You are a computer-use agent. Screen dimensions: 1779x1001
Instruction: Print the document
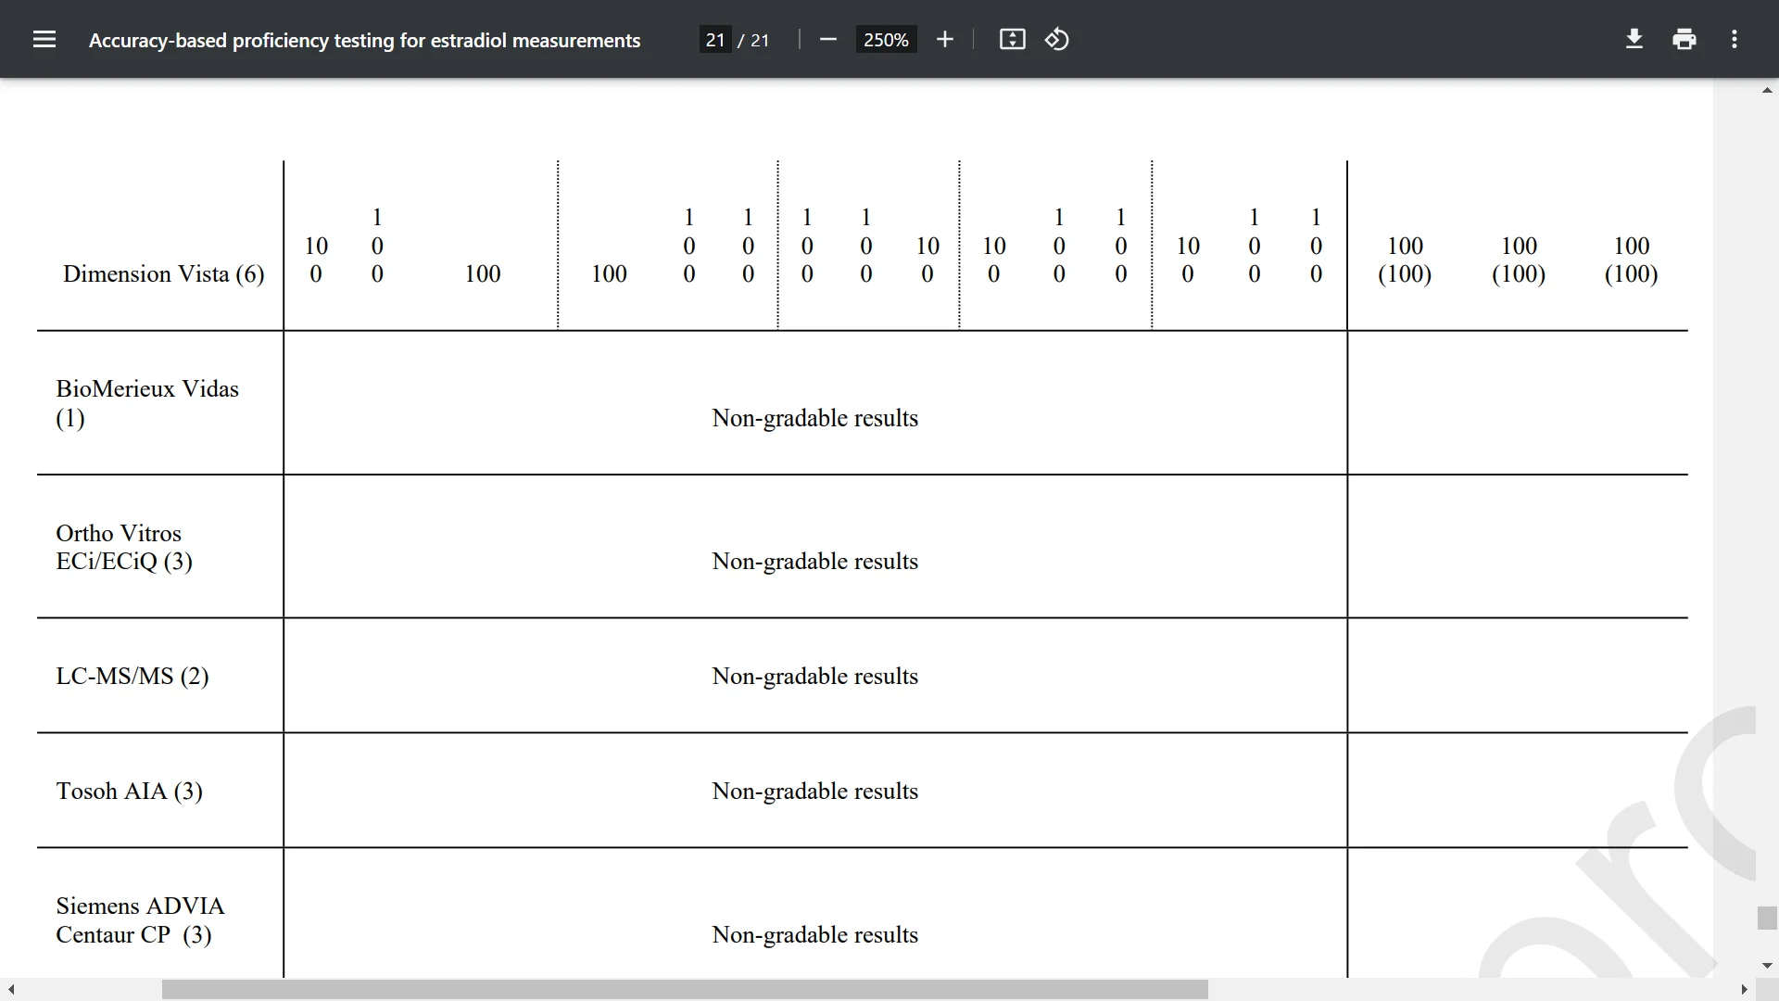pos(1684,39)
